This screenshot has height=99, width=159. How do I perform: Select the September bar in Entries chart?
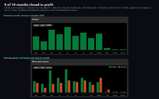(x=99, y=42)
